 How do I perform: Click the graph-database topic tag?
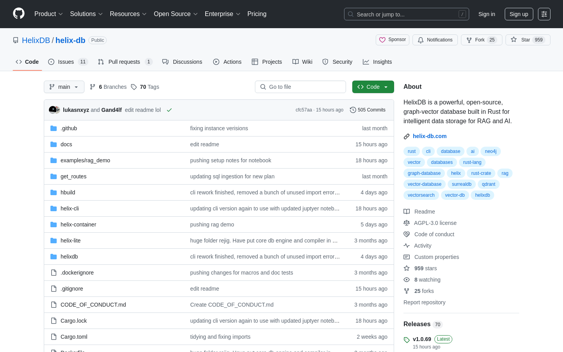click(x=424, y=173)
